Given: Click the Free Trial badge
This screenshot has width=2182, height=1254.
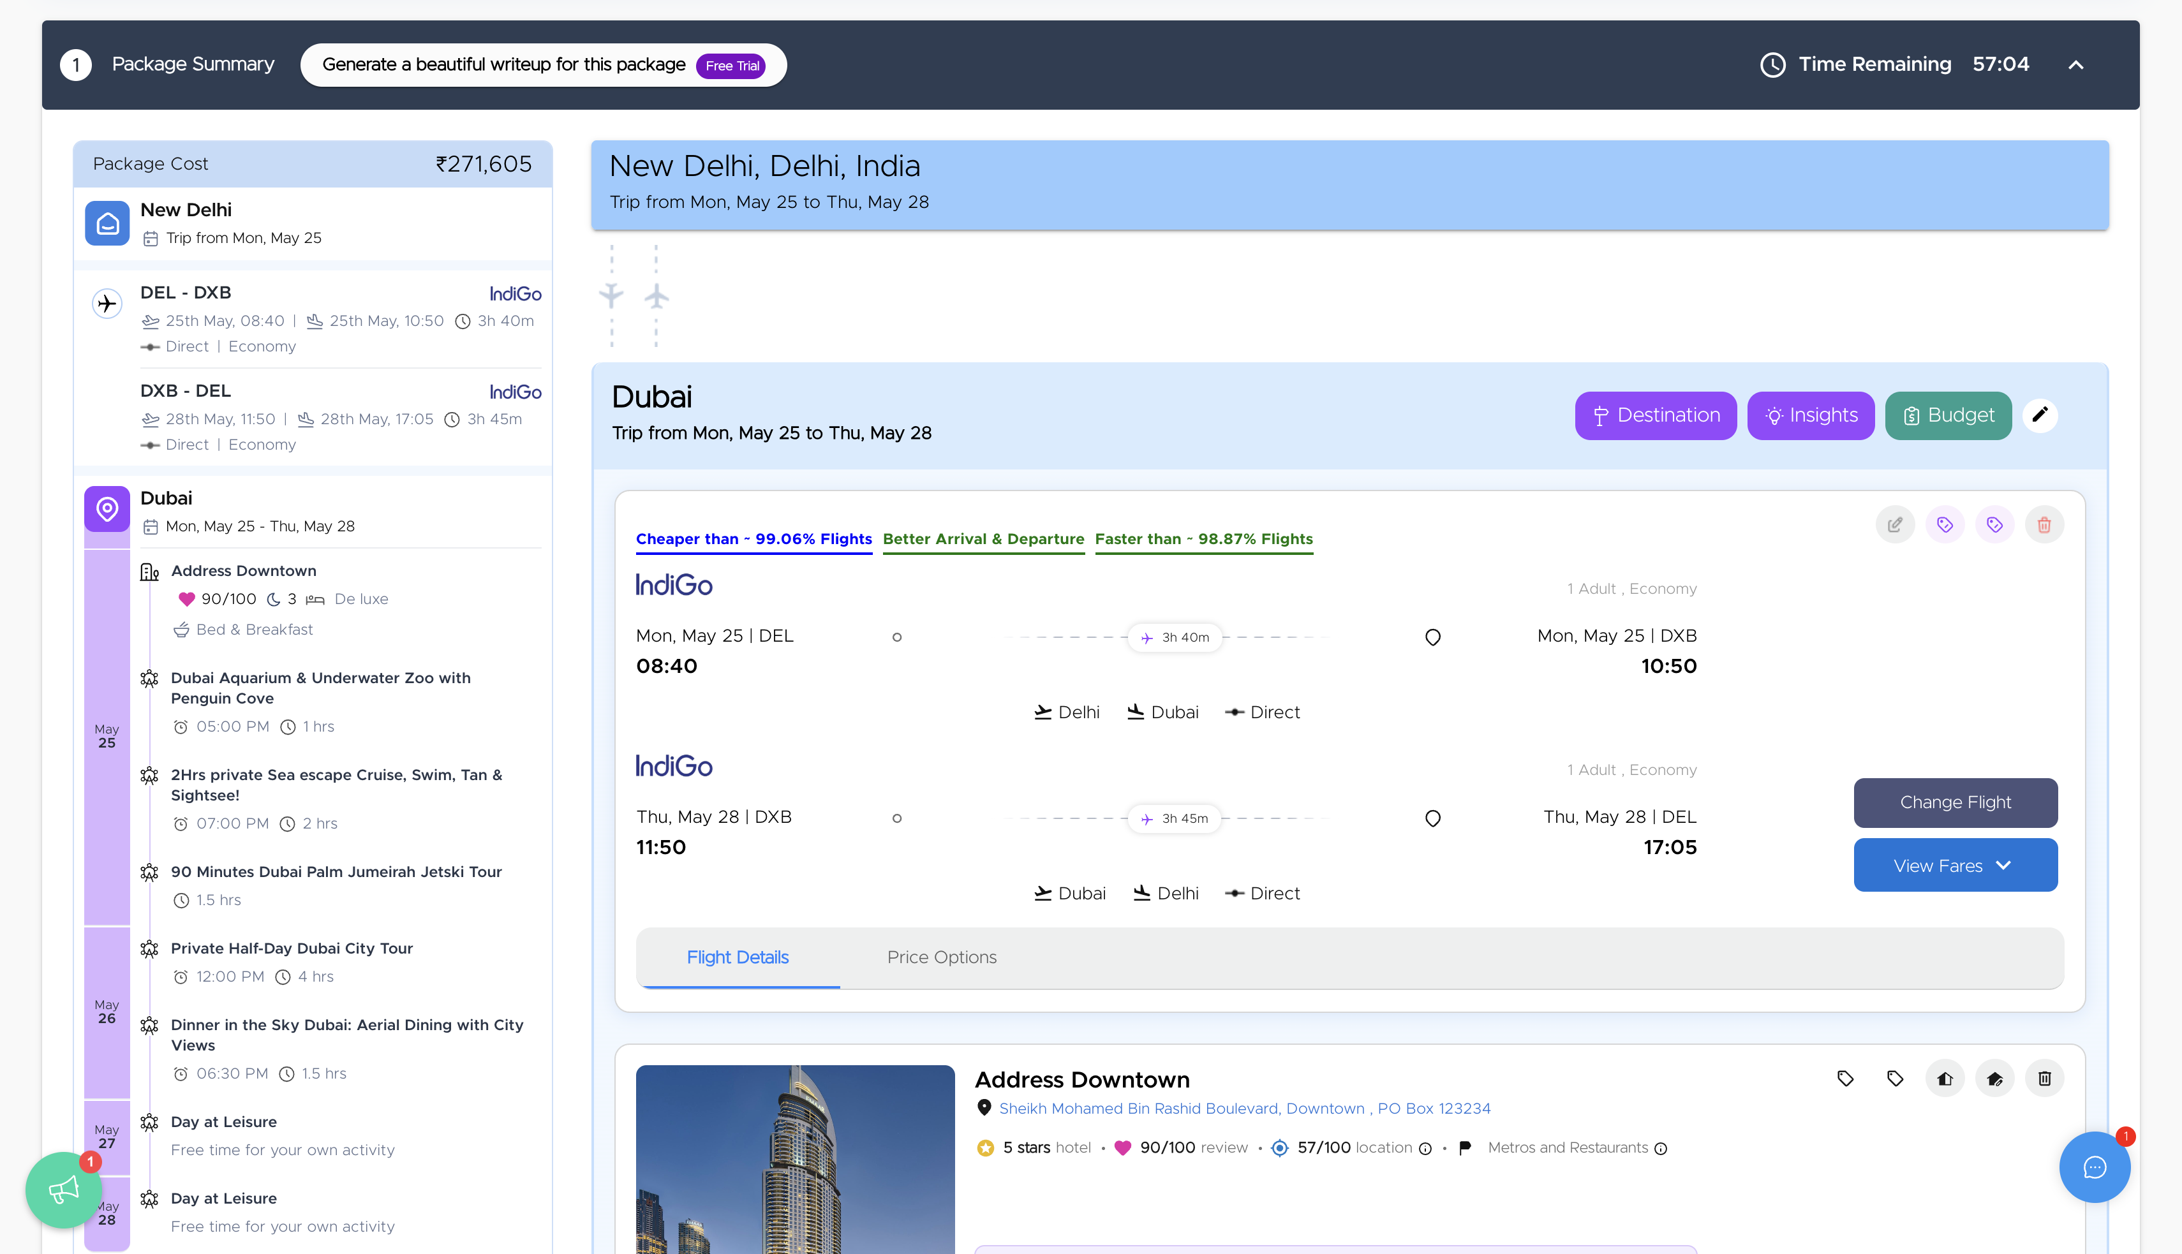Looking at the screenshot, I should coord(731,66).
